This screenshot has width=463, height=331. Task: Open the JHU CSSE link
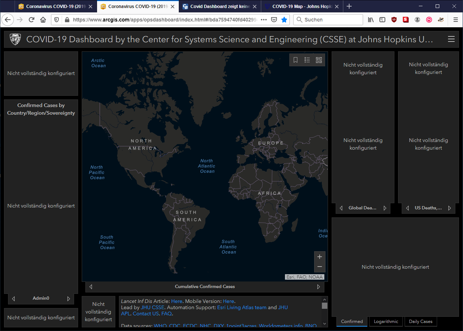[153, 307]
